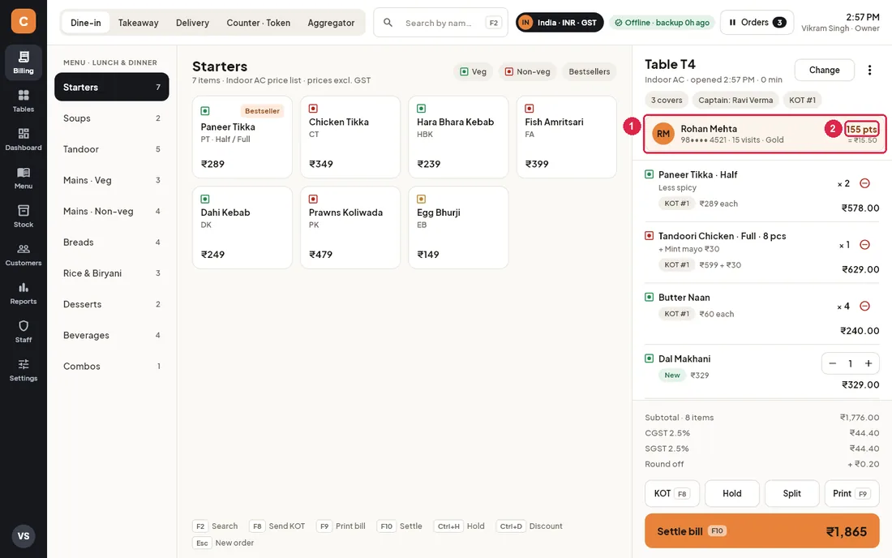Open Rohan Mehta customer card

coord(765,134)
